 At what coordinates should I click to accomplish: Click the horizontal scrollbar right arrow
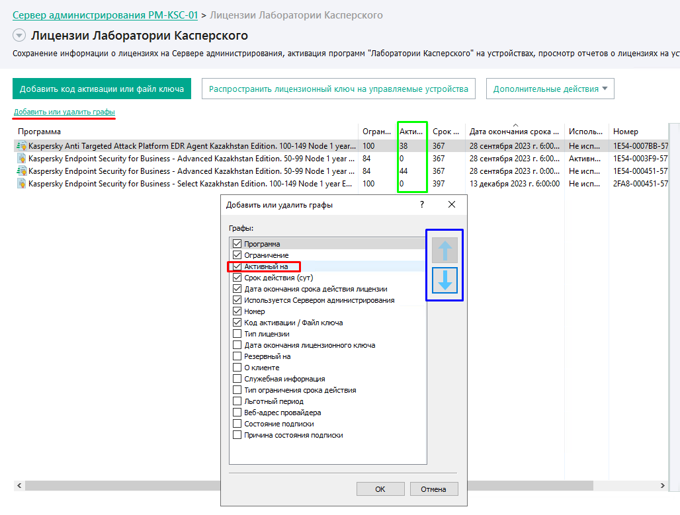coord(662,485)
